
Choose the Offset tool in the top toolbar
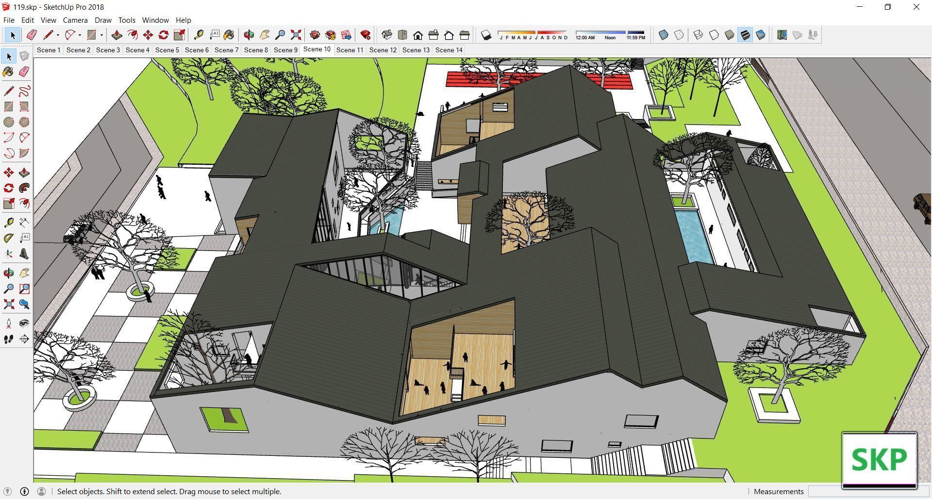click(132, 35)
